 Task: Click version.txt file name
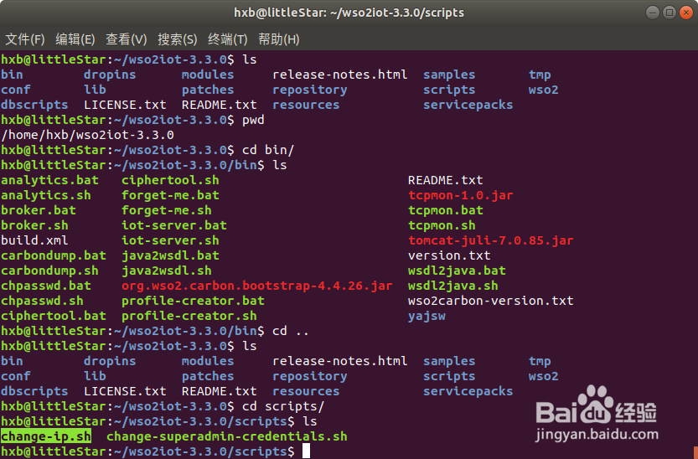449,255
